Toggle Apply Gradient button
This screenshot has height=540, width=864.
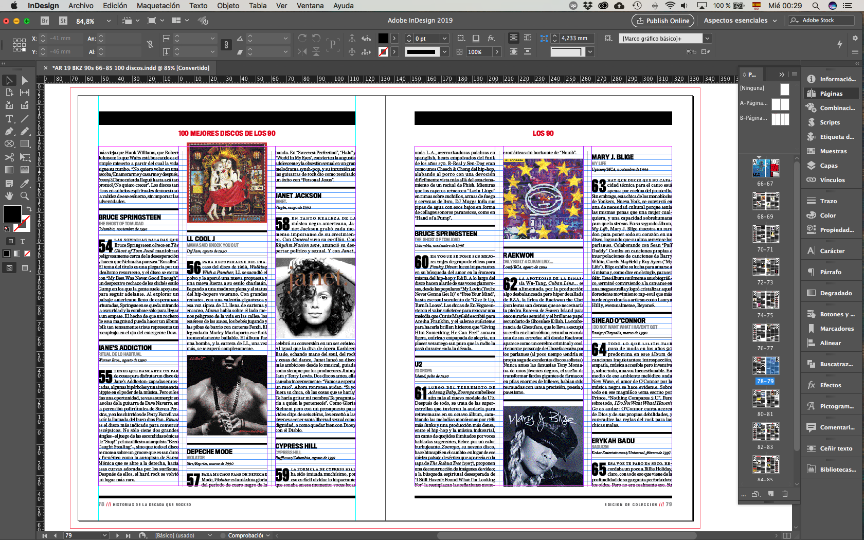point(17,254)
